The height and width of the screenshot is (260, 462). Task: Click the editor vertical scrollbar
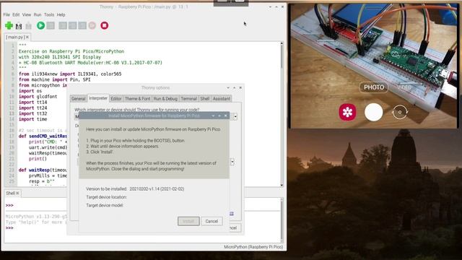(282, 114)
